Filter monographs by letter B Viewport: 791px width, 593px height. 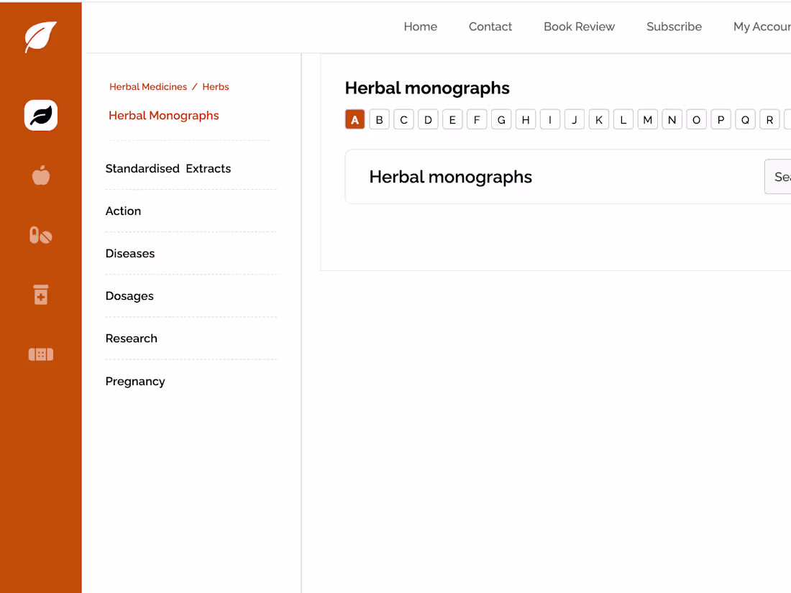tap(380, 120)
